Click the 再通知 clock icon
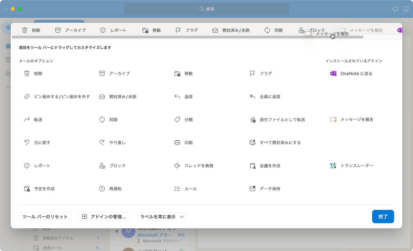This screenshot has width=413, height=251. (x=102, y=189)
